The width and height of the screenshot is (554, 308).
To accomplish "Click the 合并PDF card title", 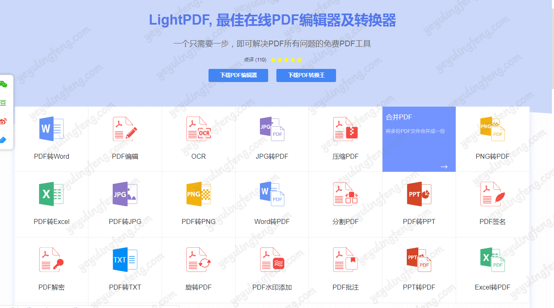I will tap(399, 117).
